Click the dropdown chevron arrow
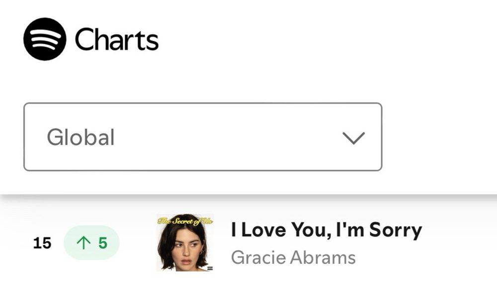Screen dimensions: 497x294 click(354, 138)
